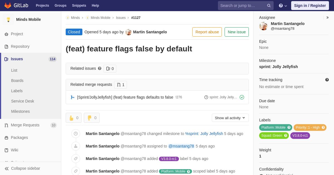The image size is (334, 175).
Task: Click the Related issues help question icon
Action: (100, 68)
